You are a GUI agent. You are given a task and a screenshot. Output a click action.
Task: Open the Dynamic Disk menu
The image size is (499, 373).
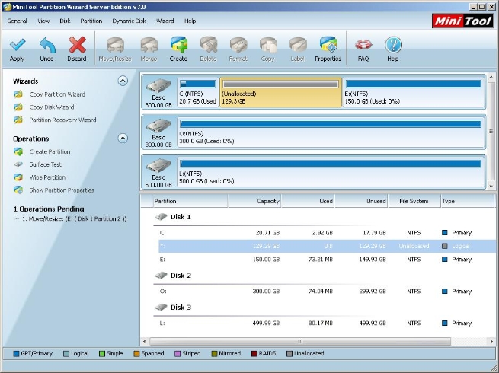point(129,21)
